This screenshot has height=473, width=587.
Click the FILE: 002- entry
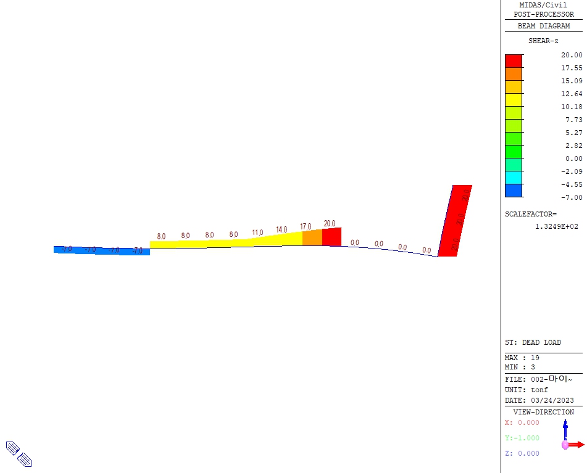[x=538, y=379]
